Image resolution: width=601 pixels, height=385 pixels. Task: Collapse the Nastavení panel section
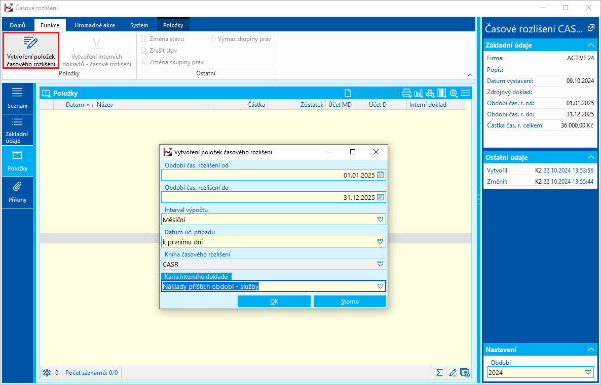(x=591, y=350)
